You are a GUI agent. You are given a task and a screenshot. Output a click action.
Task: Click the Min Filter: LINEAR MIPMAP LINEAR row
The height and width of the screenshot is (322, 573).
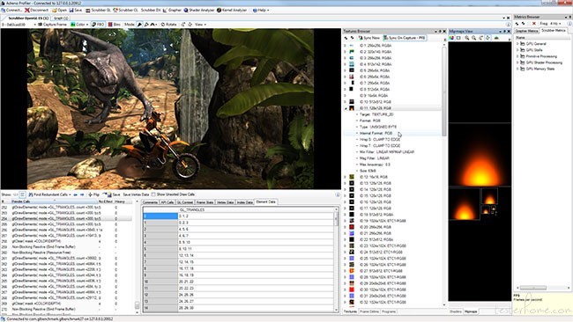coord(387,152)
